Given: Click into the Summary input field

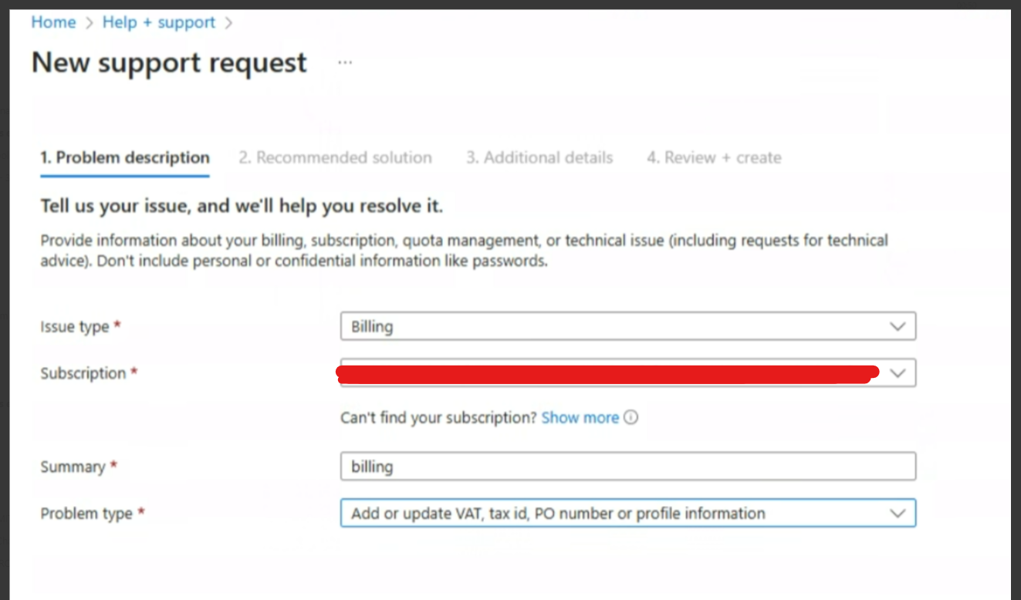Looking at the screenshot, I should pyautogui.click(x=628, y=467).
